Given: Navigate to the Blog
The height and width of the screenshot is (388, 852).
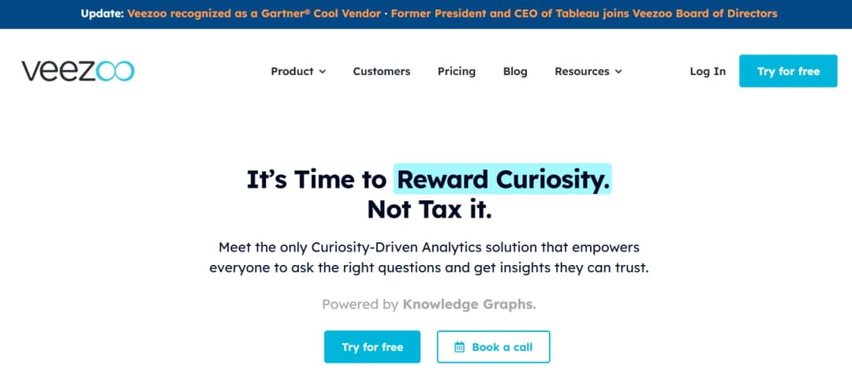Looking at the screenshot, I should point(515,71).
